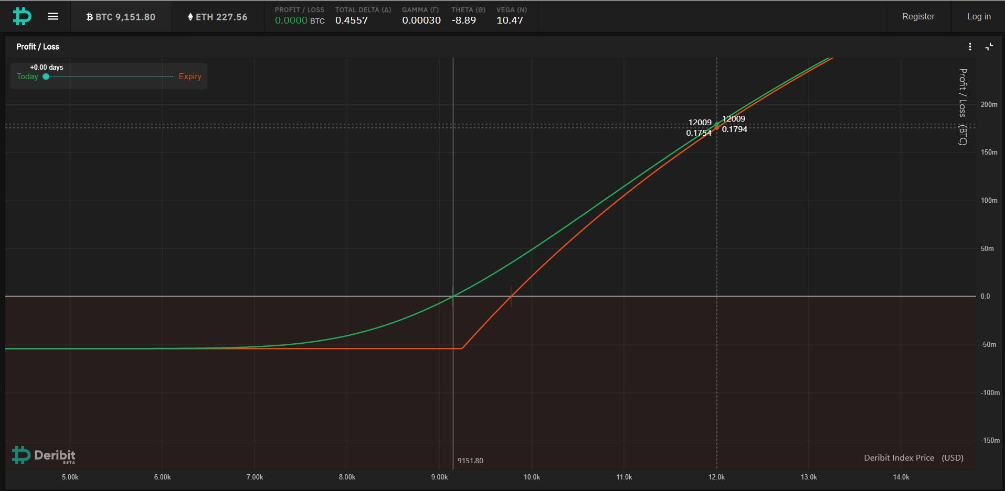Click the Theta value -8.89
The width and height of the screenshot is (1005, 491).
tap(464, 20)
